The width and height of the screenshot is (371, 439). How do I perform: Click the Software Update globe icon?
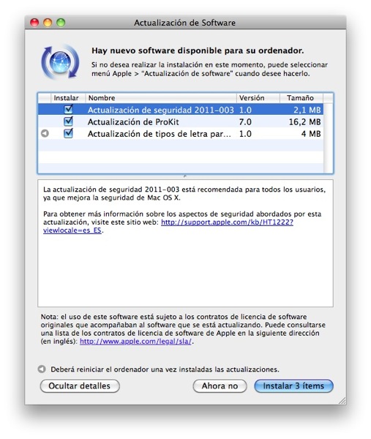click(60, 61)
